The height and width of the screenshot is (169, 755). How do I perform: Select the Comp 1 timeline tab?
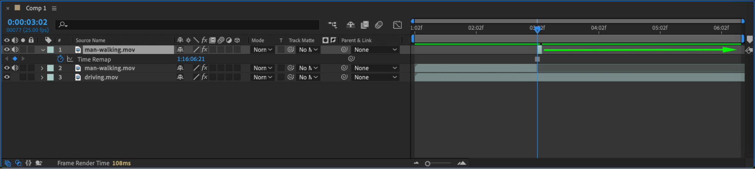pos(36,8)
